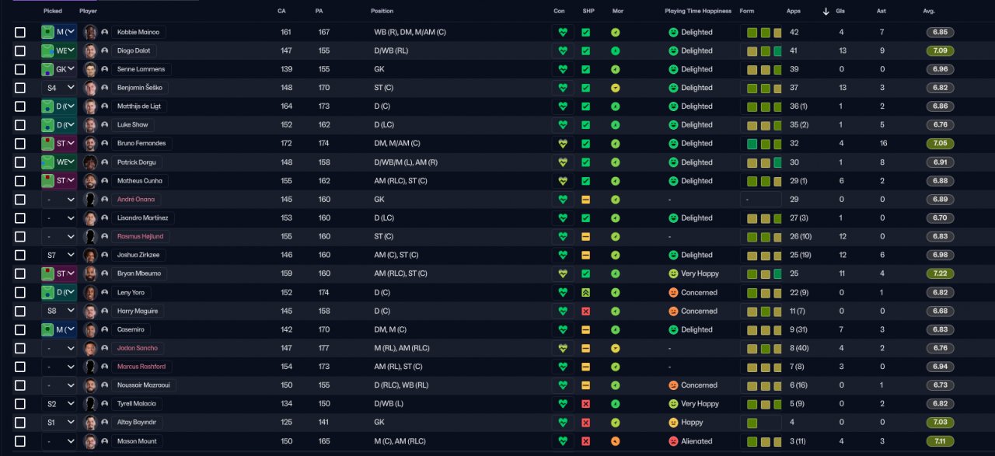The width and height of the screenshot is (995, 456).
Task: Open Tyrell Malacia's S2 selection dropdown
Action: (60, 404)
